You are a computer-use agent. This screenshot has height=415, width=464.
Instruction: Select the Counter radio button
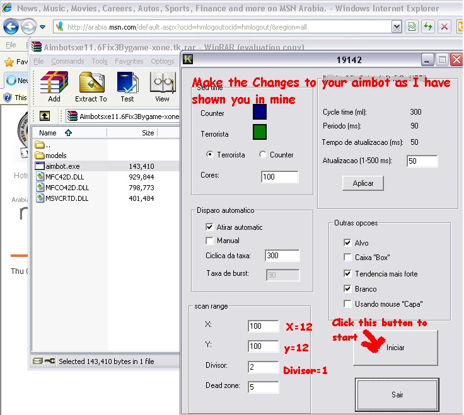pos(262,154)
